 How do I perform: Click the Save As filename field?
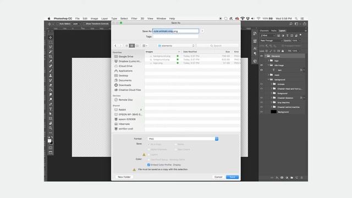click(175, 31)
